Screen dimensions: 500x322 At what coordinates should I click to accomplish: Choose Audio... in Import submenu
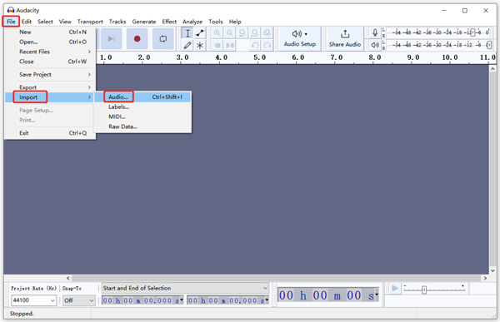pos(142,97)
